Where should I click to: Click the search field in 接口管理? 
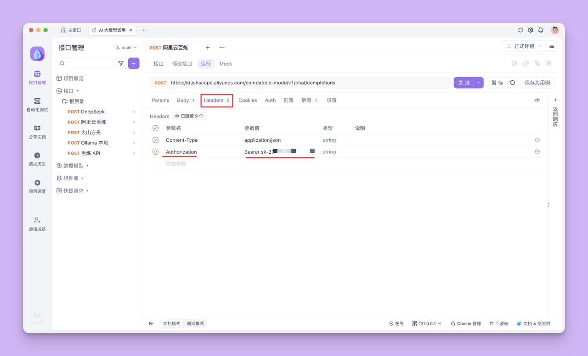coord(84,63)
